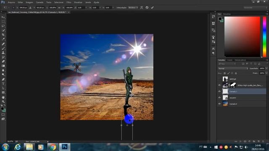Open the Interpolação method dropdown
Viewport: 269px width, 151px height.
click(133, 8)
